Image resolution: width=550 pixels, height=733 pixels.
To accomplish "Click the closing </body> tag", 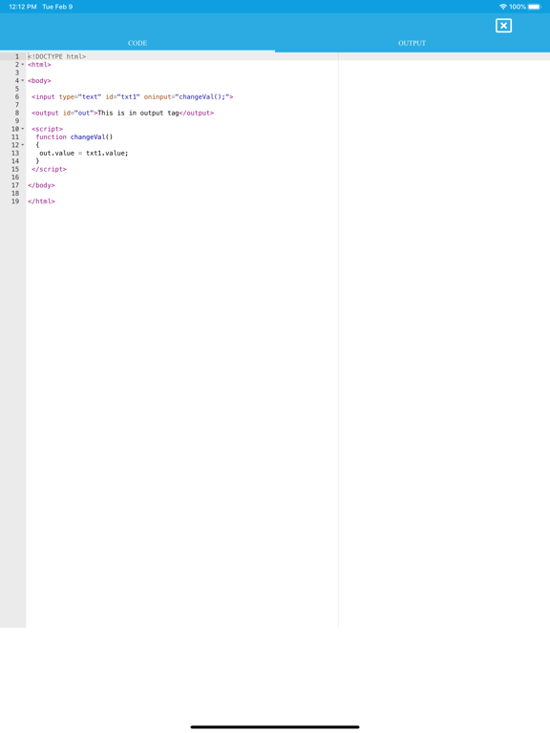I will pyautogui.click(x=41, y=185).
